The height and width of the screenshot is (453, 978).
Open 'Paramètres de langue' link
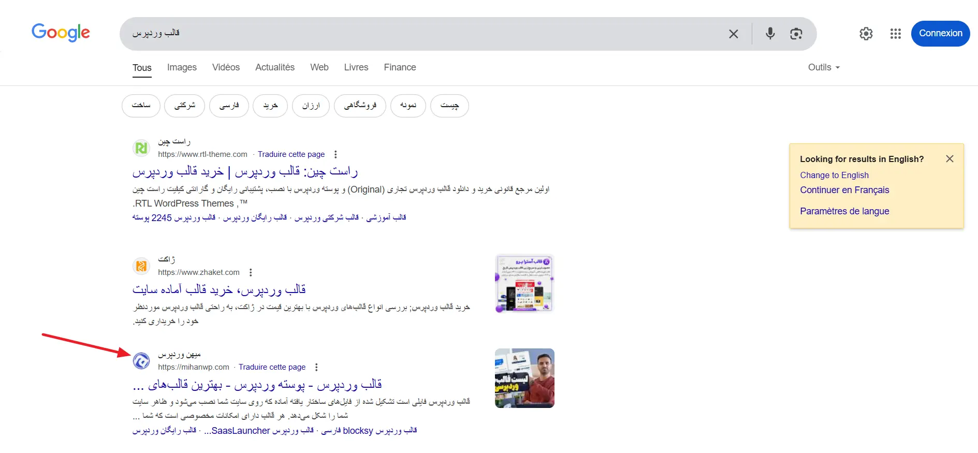point(844,211)
